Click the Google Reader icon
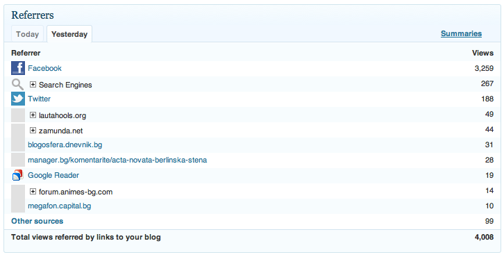The image size is (504, 257). coord(18,175)
